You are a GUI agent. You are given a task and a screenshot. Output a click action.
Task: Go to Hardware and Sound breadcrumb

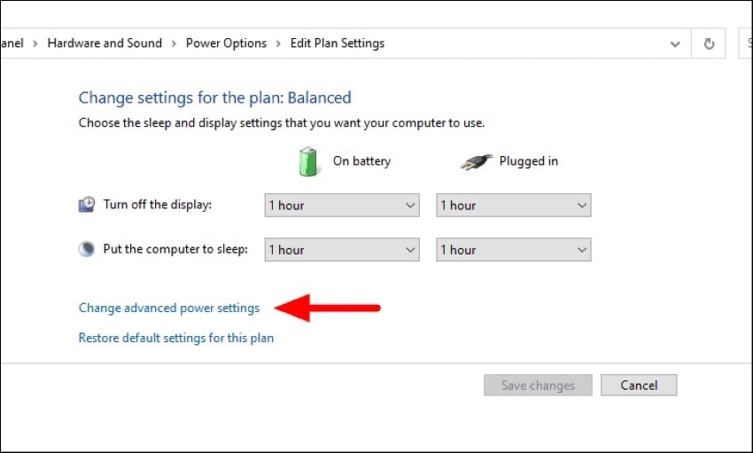tap(105, 43)
